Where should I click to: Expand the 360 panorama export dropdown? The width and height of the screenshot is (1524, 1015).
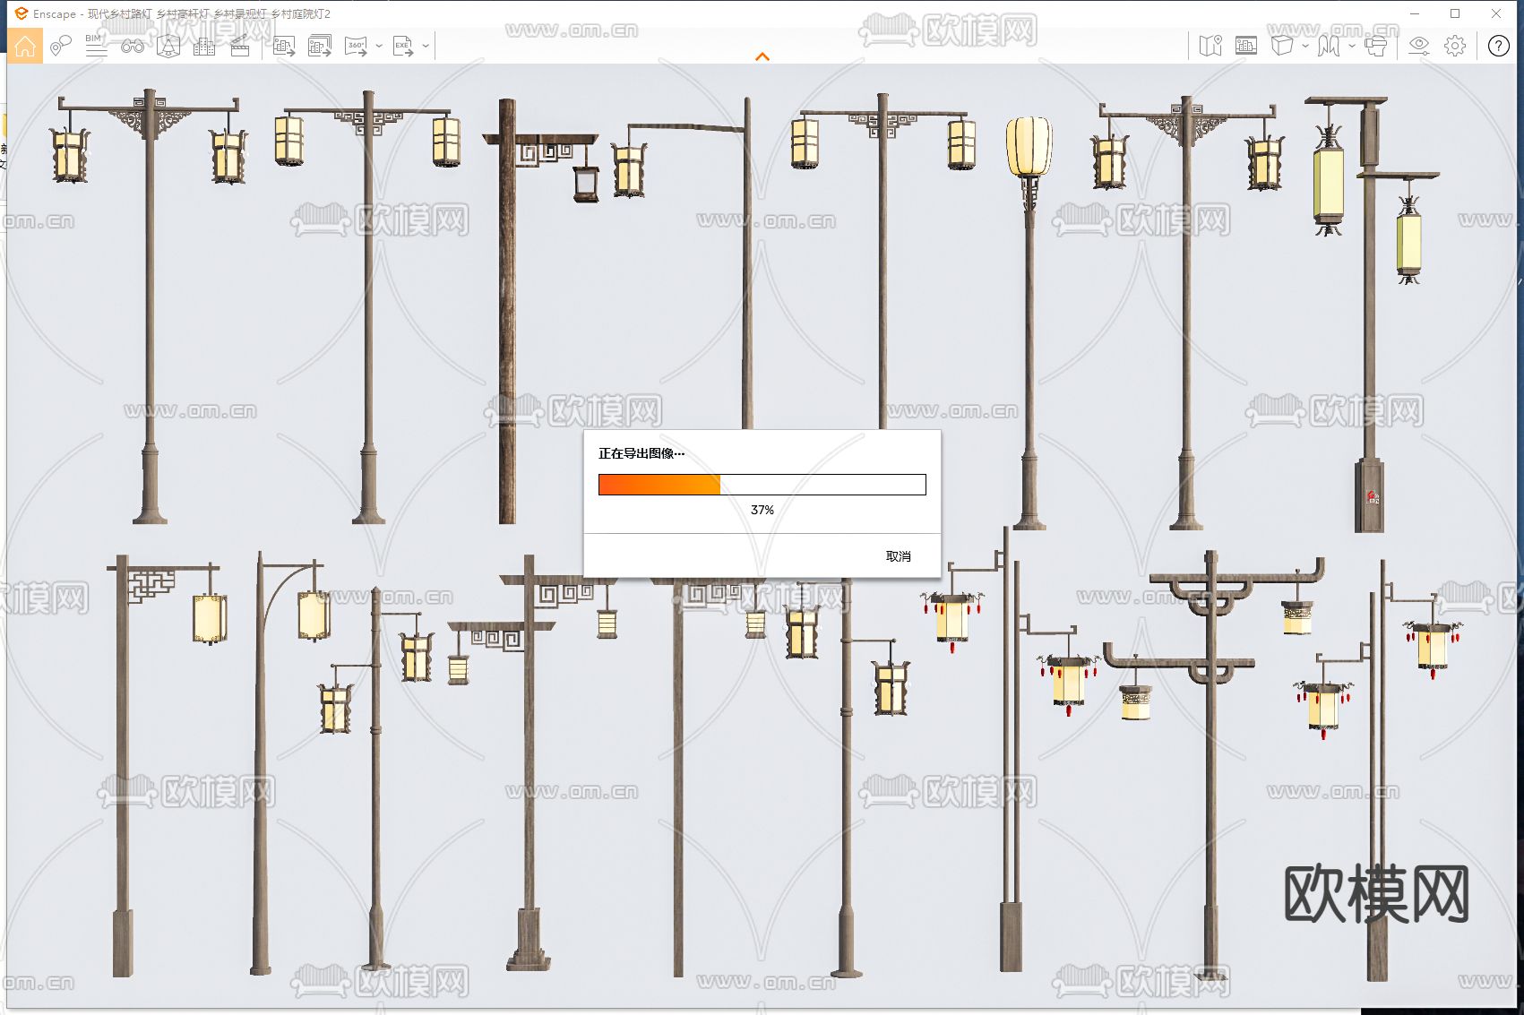coord(379,46)
